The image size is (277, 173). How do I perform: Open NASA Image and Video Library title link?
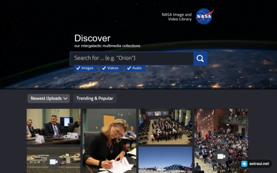point(177,17)
